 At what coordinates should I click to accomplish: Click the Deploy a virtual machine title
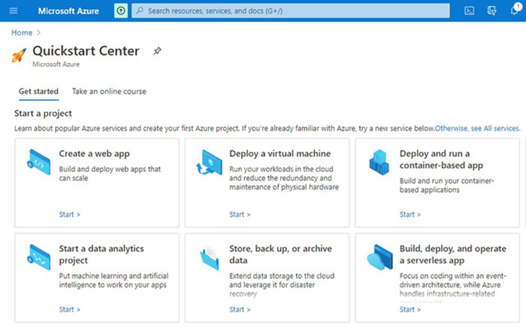[x=280, y=154]
